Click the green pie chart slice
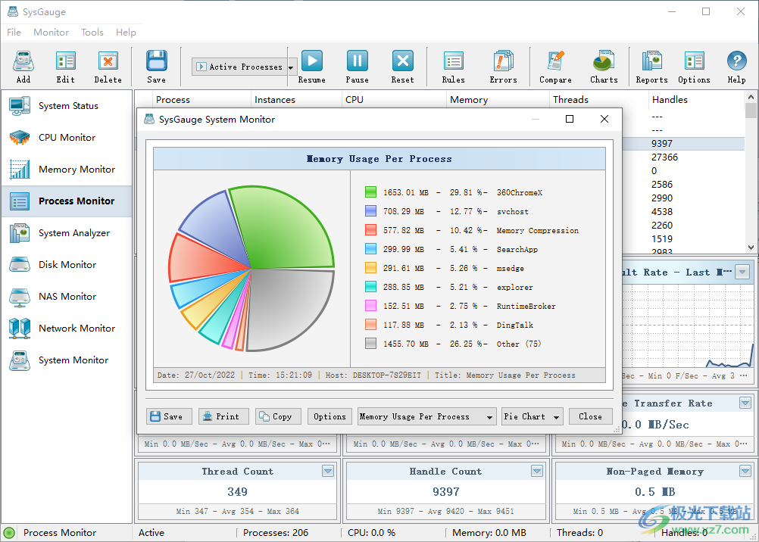759x542 pixels. [286, 227]
